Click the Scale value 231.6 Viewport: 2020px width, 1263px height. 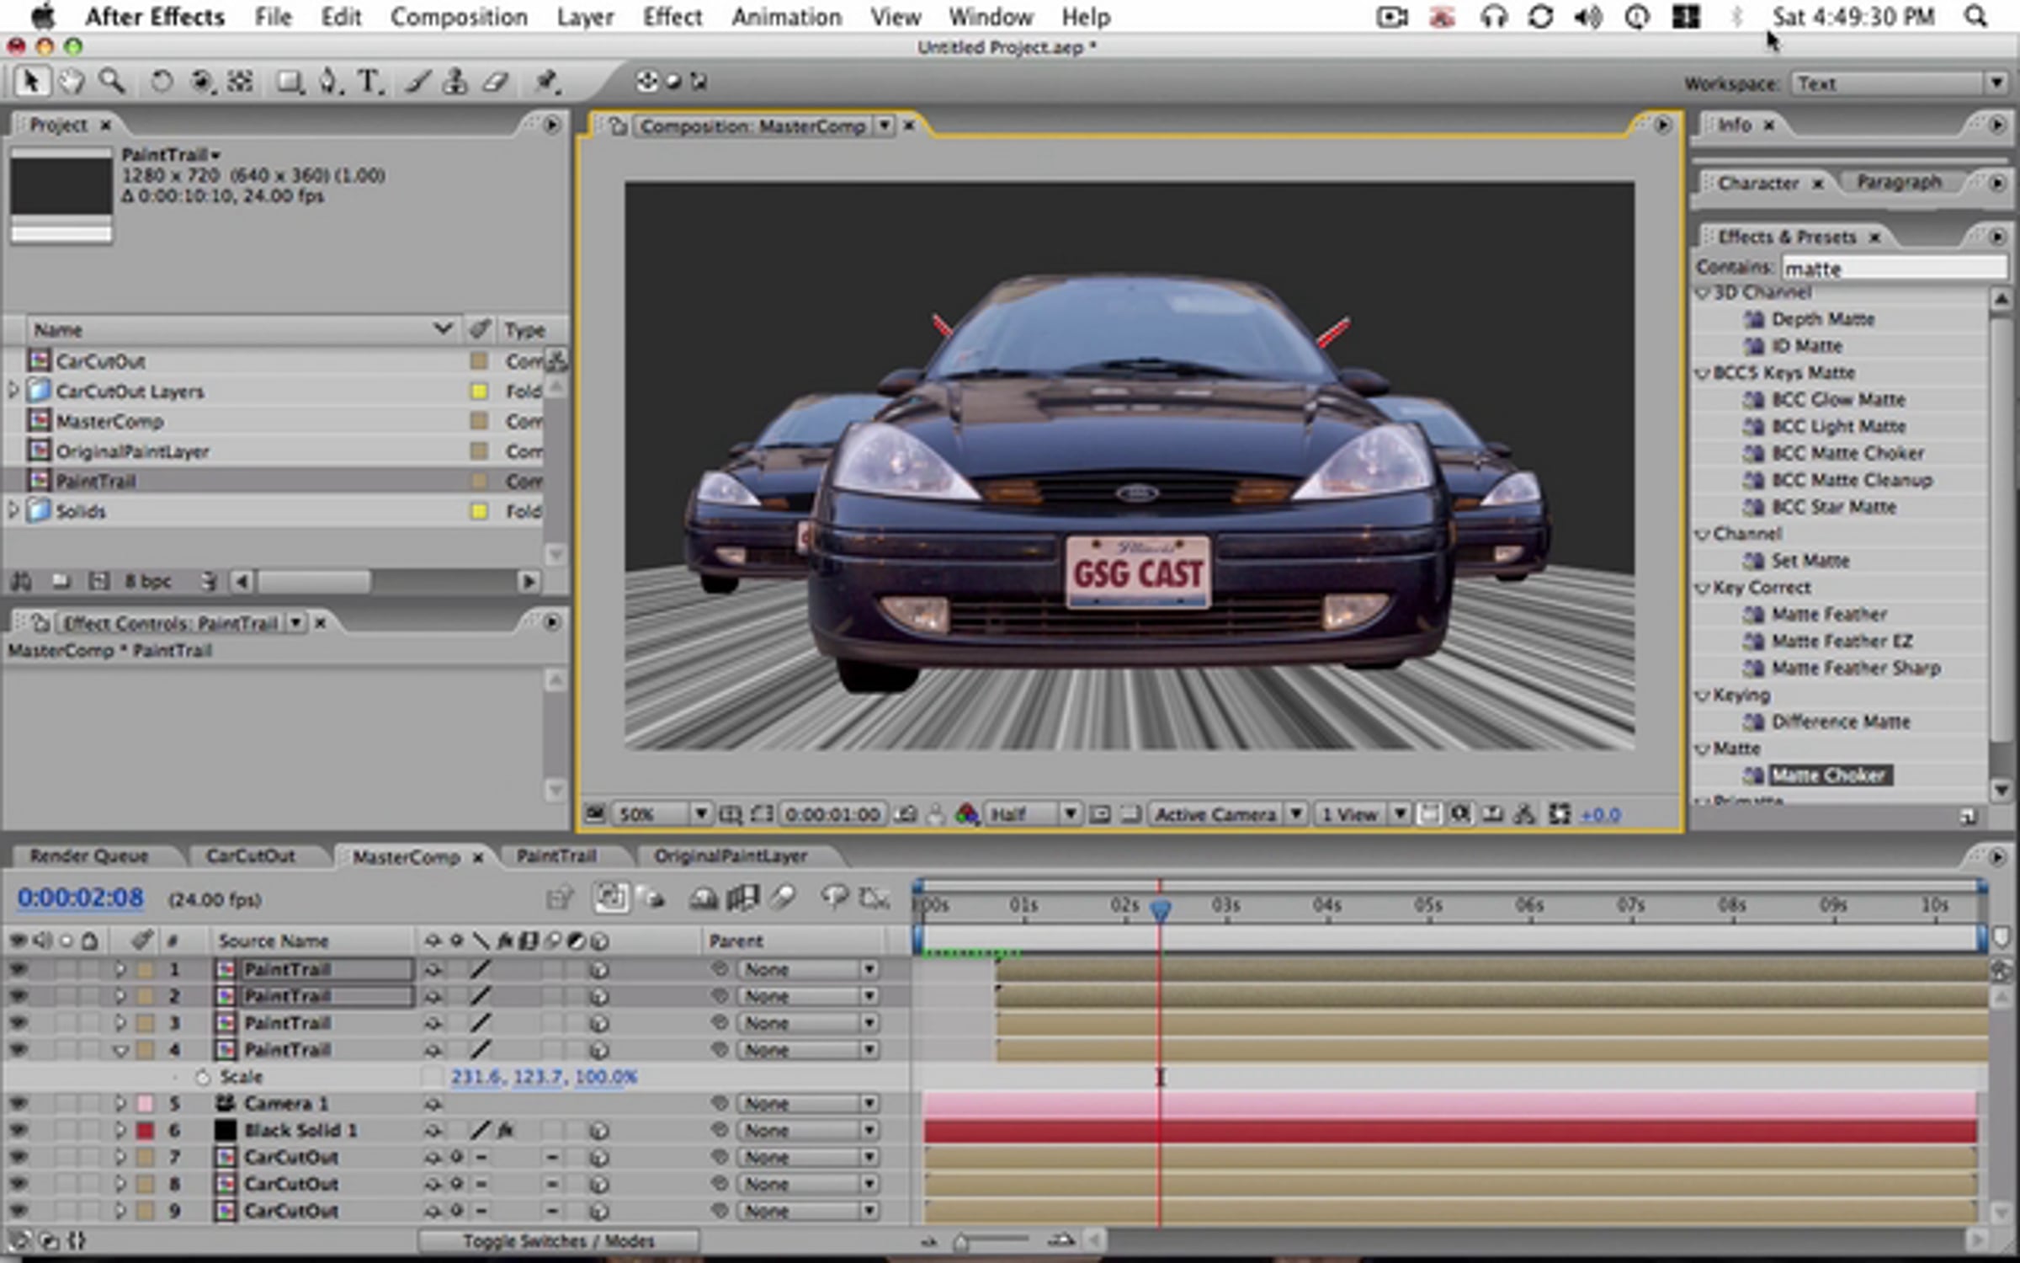tap(477, 1077)
